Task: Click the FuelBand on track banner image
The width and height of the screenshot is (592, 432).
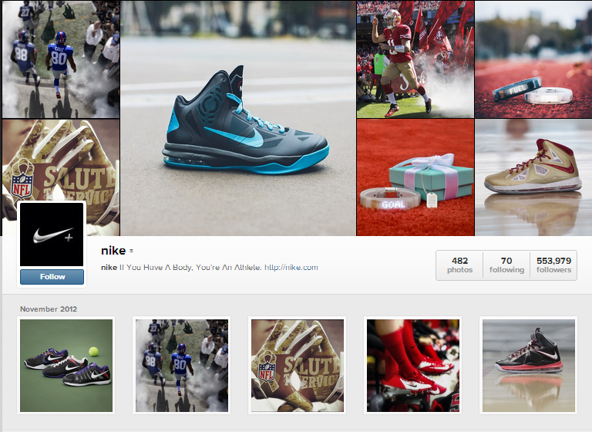Action: [x=533, y=59]
